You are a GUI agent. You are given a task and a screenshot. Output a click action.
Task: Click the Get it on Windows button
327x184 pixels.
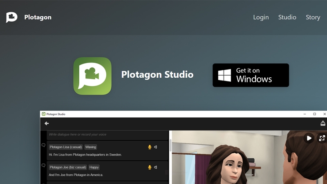pyautogui.click(x=251, y=75)
